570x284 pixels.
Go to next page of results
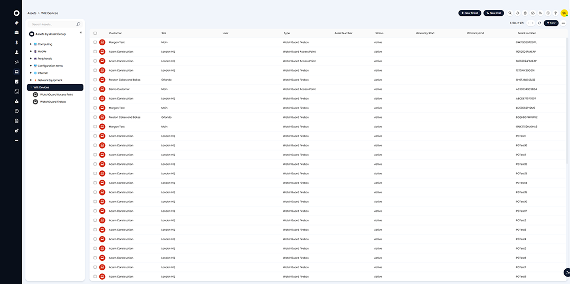point(533,23)
